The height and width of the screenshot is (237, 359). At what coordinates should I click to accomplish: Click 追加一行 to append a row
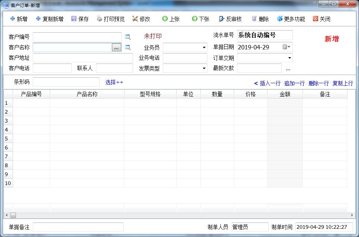point(294,84)
